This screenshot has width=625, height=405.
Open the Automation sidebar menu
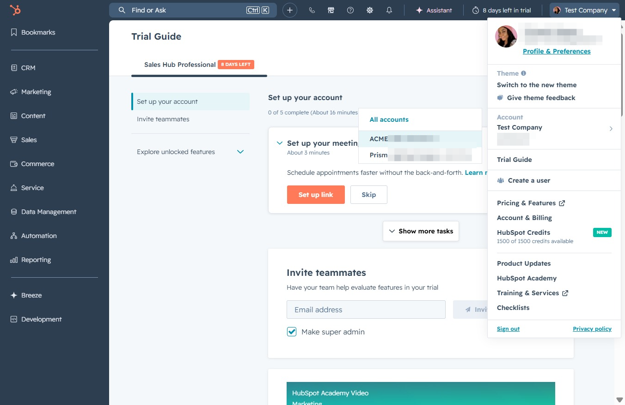(x=34, y=236)
